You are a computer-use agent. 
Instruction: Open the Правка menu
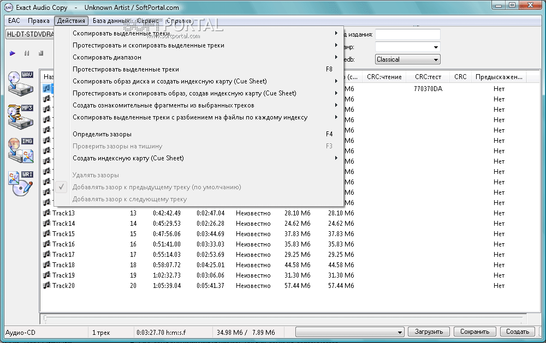tap(39, 21)
